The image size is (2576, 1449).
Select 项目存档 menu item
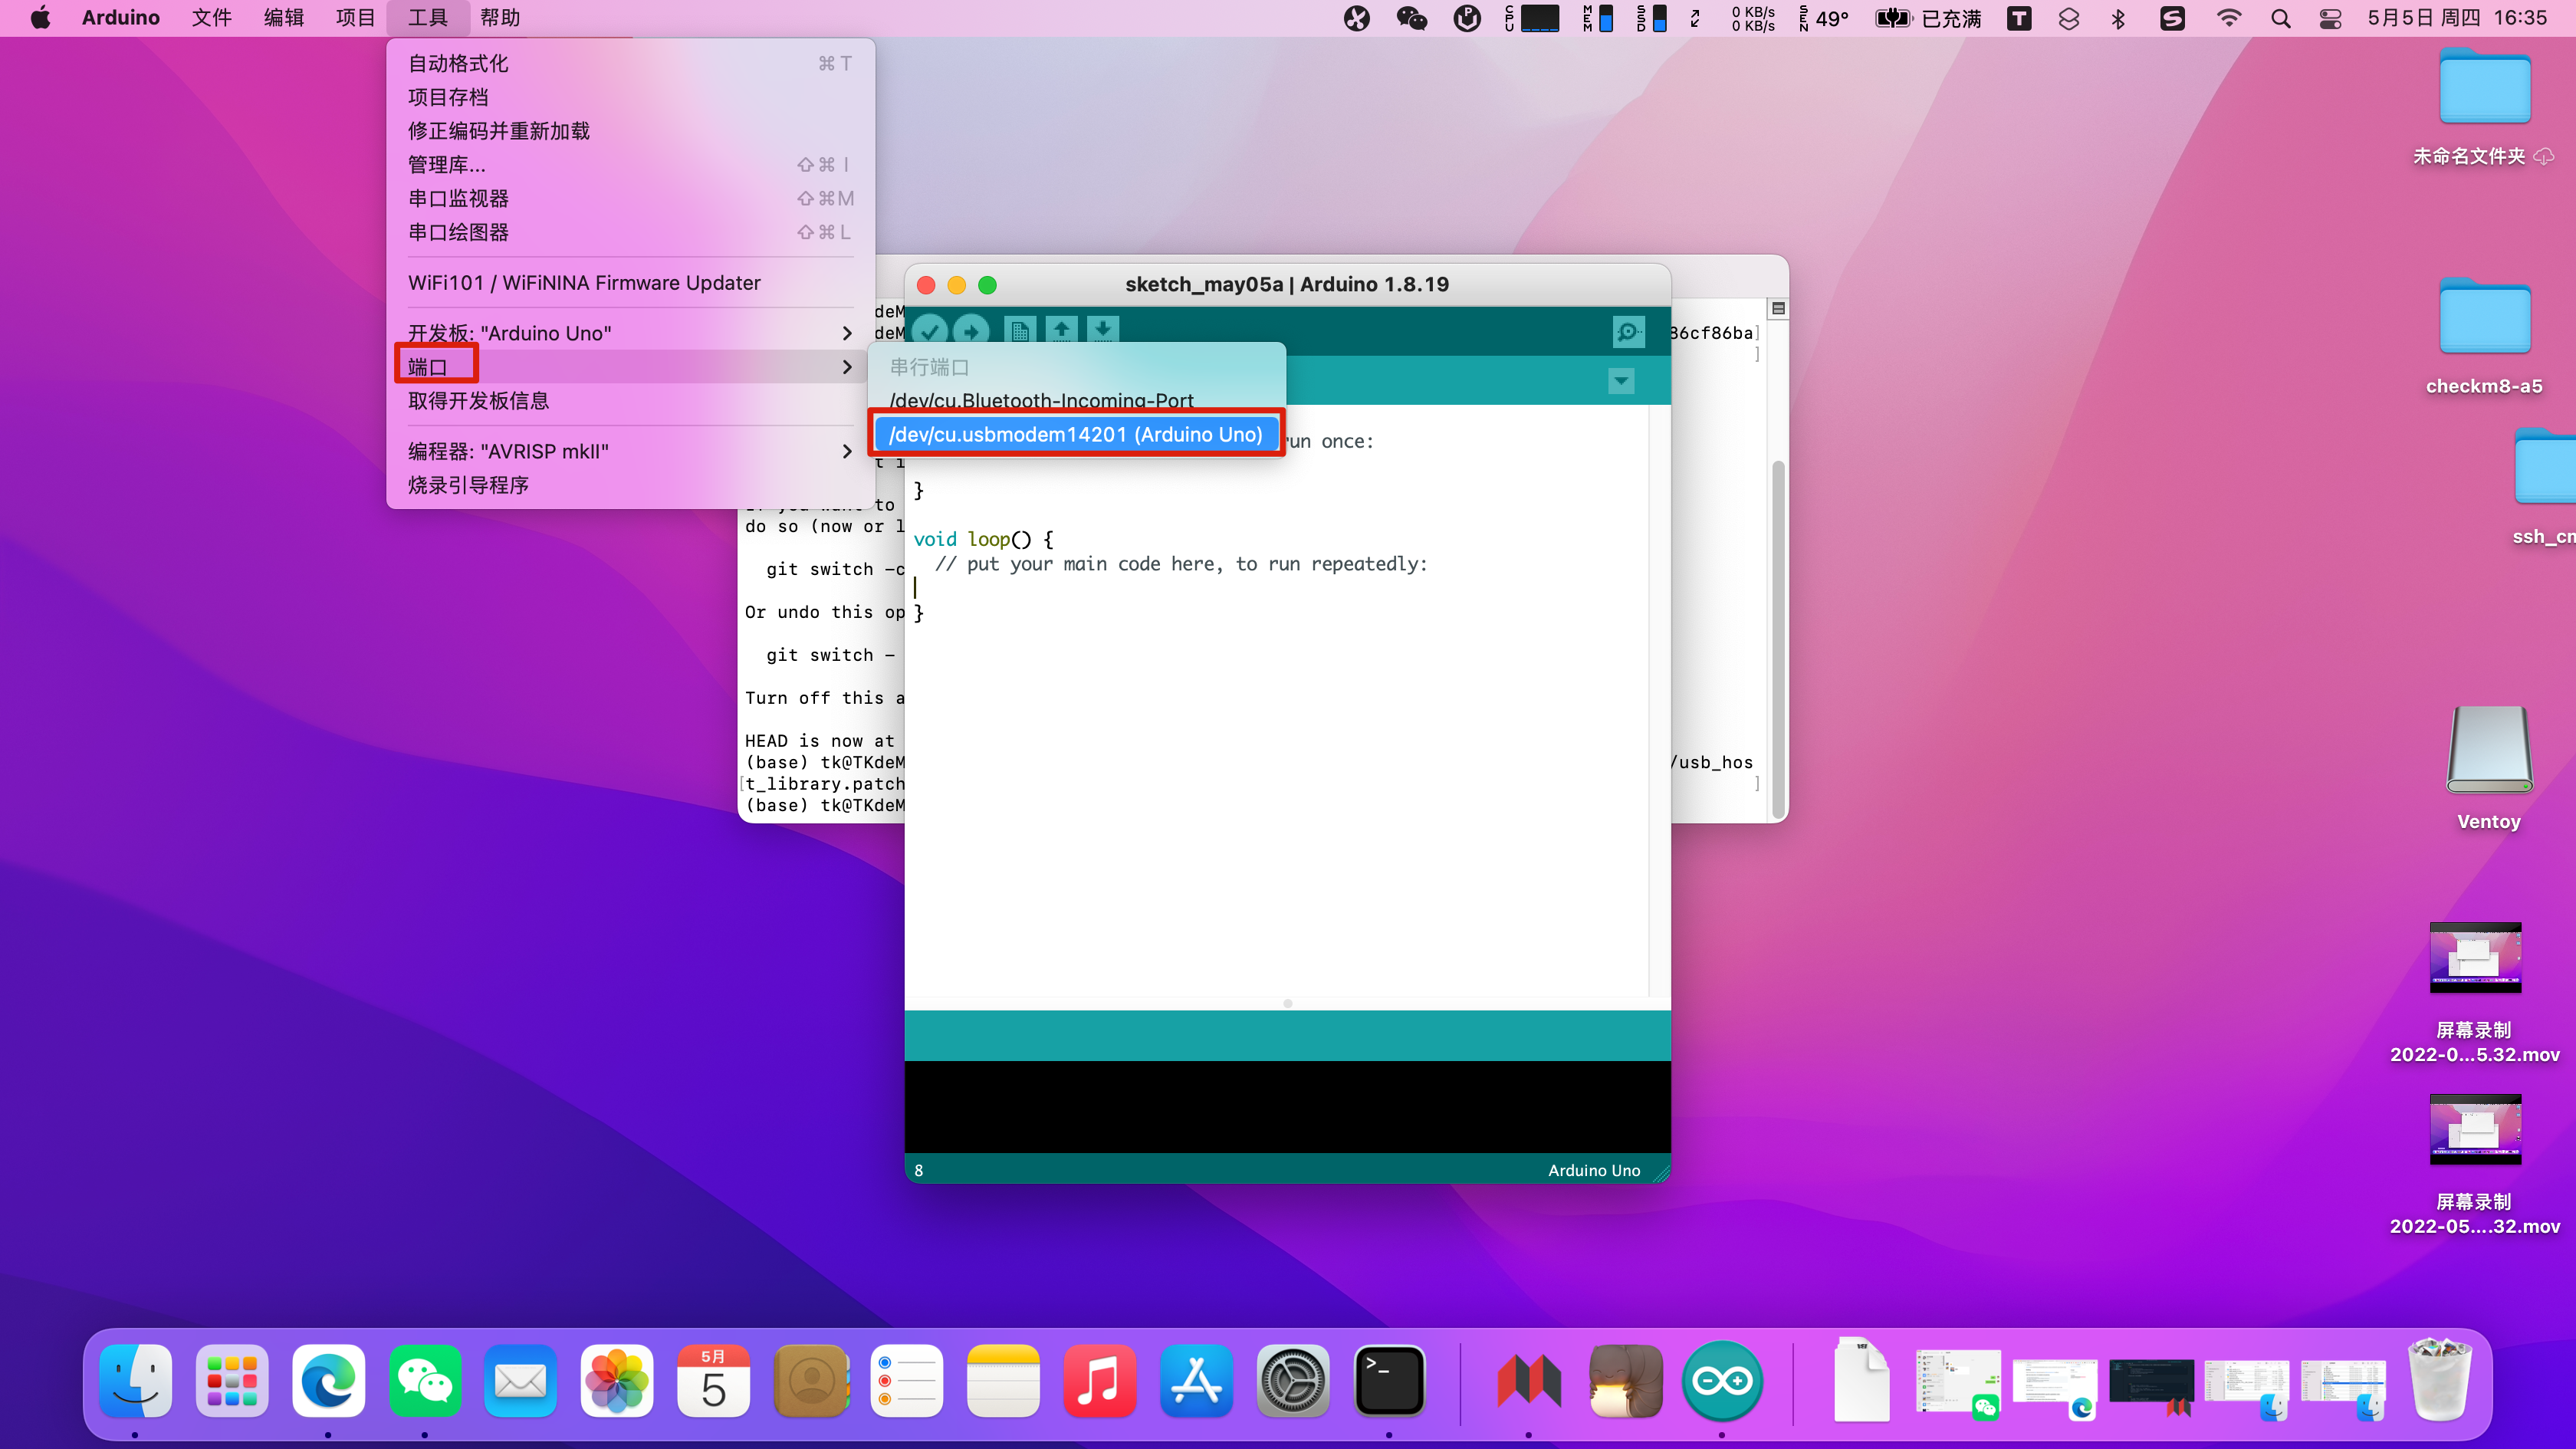(x=630, y=98)
